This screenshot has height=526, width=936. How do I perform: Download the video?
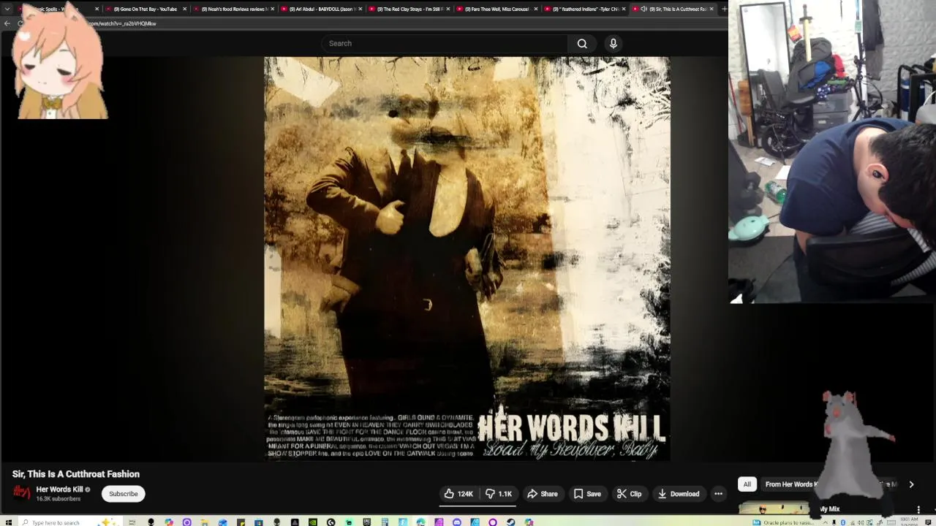click(679, 494)
